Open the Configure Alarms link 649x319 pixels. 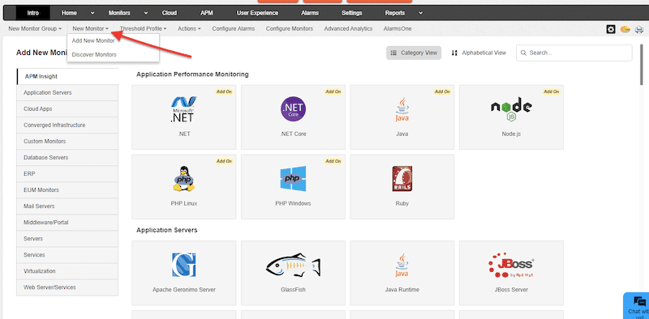pyautogui.click(x=234, y=29)
